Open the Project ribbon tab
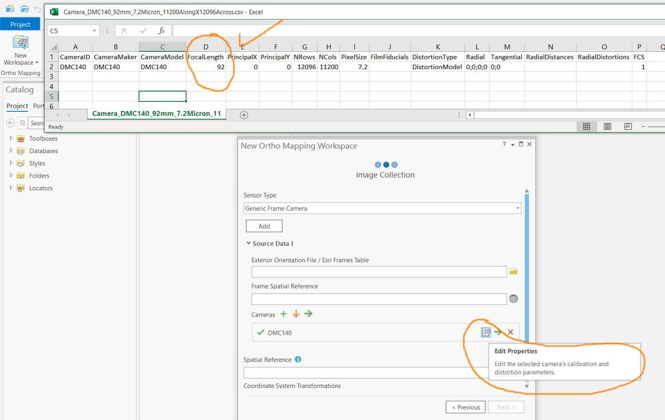 (21, 24)
